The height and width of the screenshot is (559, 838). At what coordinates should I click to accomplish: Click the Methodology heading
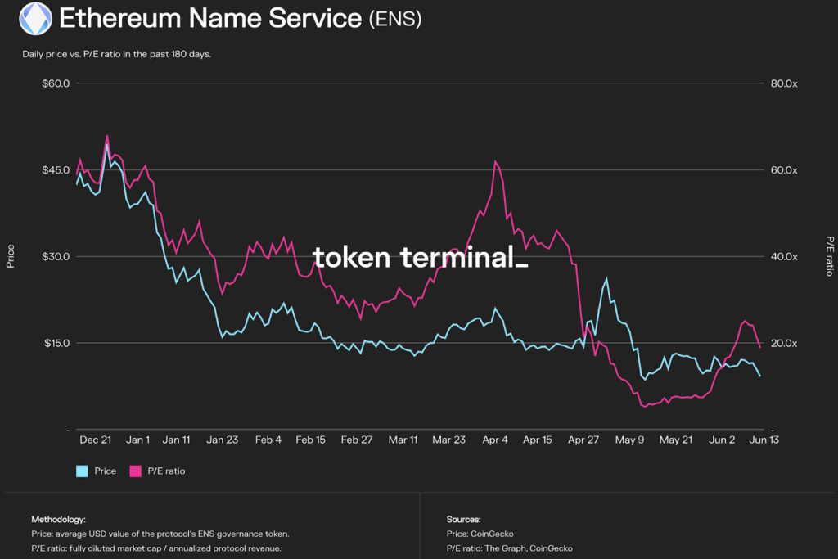pos(58,520)
